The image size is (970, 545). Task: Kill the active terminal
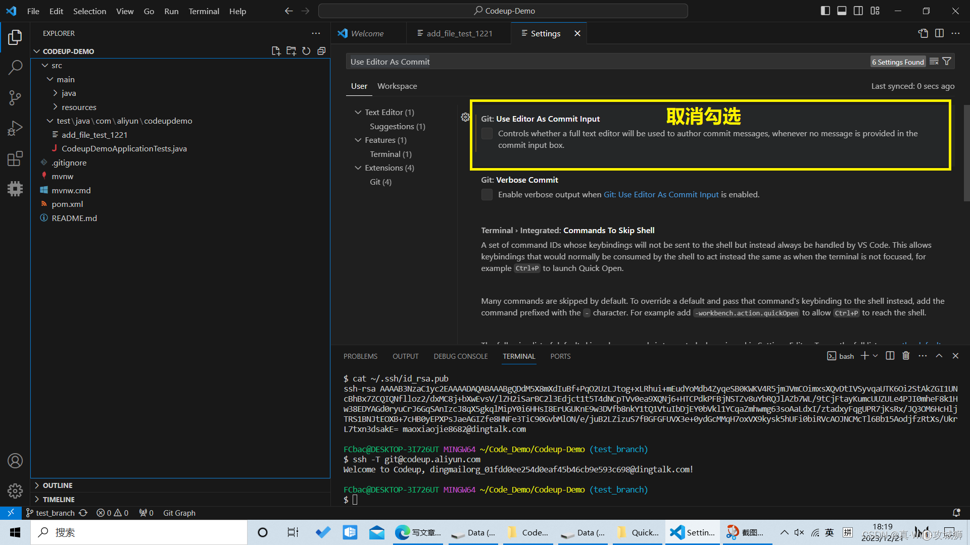(905, 356)
